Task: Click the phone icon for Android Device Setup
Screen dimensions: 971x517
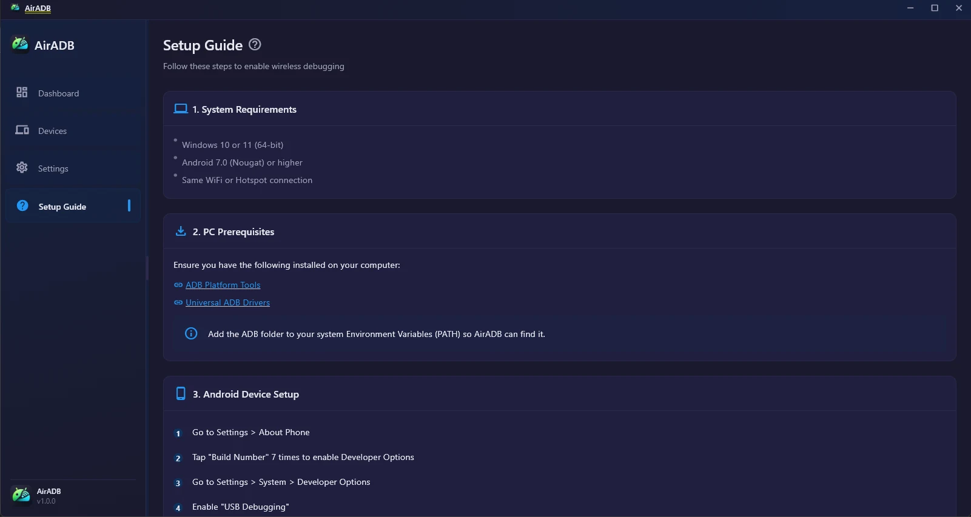Action: click(x=181, y=393)
